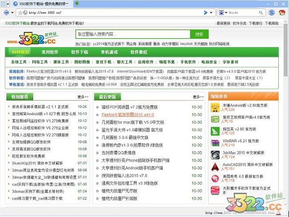Open the 单机游戏 navigation tab

(109, 52)
